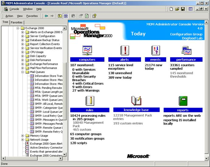Click the knowledge base open book icon
The width and height of the screenshot is (210, 167).
[136, 101]
